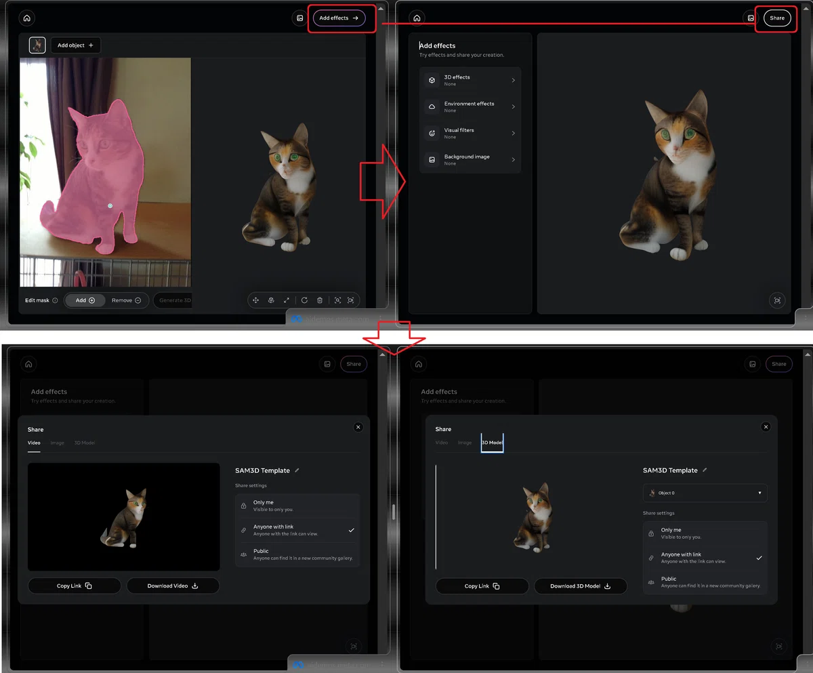Choose the scale arrows tool icon

pos(286,300)
